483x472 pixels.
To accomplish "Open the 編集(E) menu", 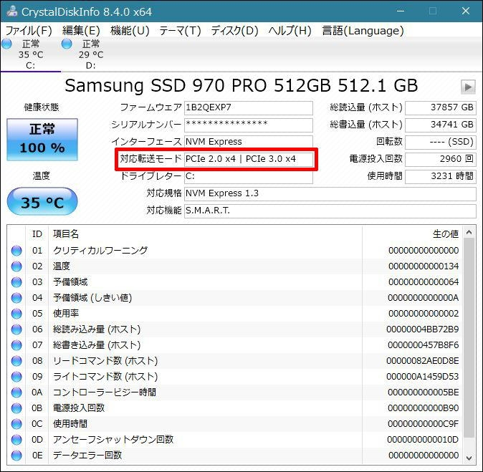I will (81, 31).
